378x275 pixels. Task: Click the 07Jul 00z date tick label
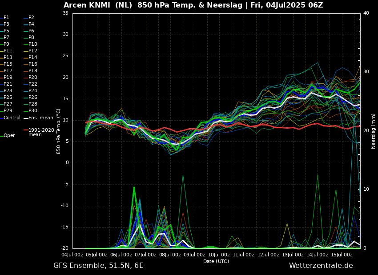(145, 255)
